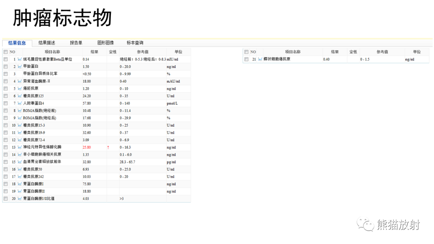Image resolution: width=434 pixels, height=244 pixels.
Task: Open trend chart icon for 癌胚抗原
Action: pyautogui.click(x=20, y=89)
